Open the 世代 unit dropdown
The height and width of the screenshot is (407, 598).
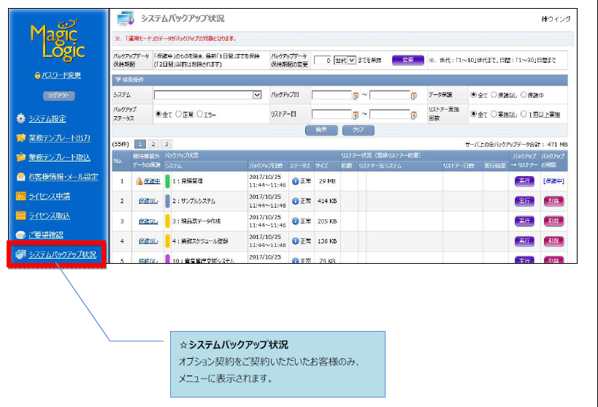click(x=343, y=61)
